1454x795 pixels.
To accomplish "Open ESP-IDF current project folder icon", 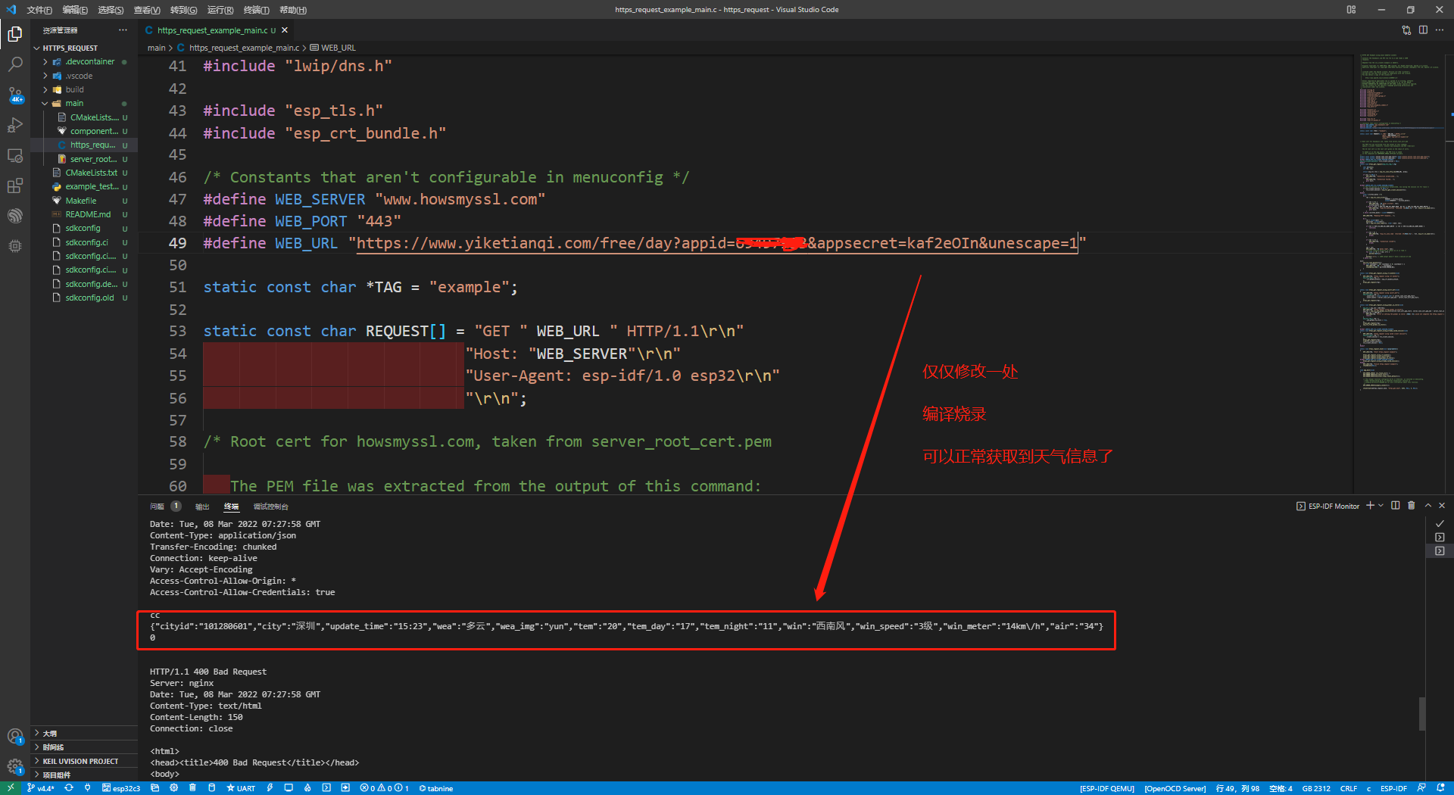I will [154, 787].
